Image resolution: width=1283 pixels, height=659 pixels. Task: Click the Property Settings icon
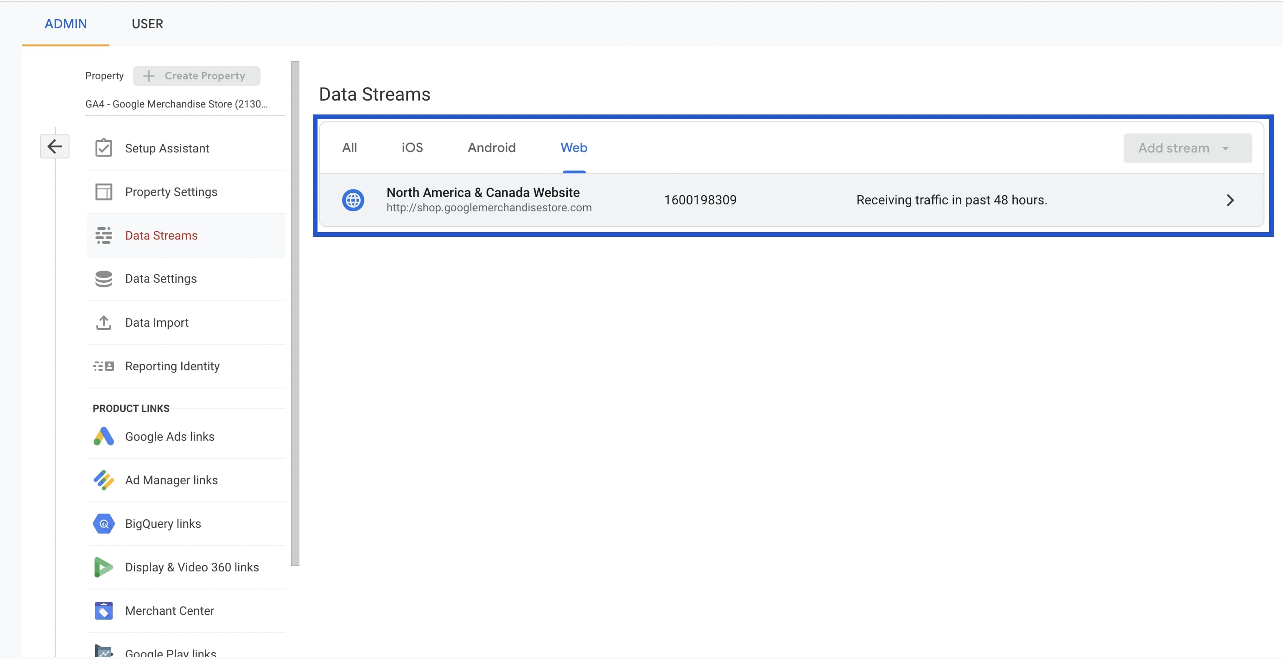[x=102, y=191]
